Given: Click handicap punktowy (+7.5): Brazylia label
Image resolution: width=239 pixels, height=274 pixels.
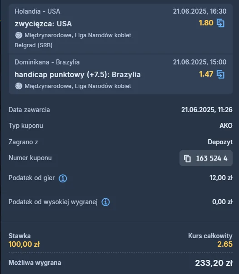Looking at the screenshot, I should click(78, 74).
